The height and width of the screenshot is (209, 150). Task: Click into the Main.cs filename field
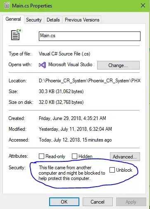(x=90, y=36)
